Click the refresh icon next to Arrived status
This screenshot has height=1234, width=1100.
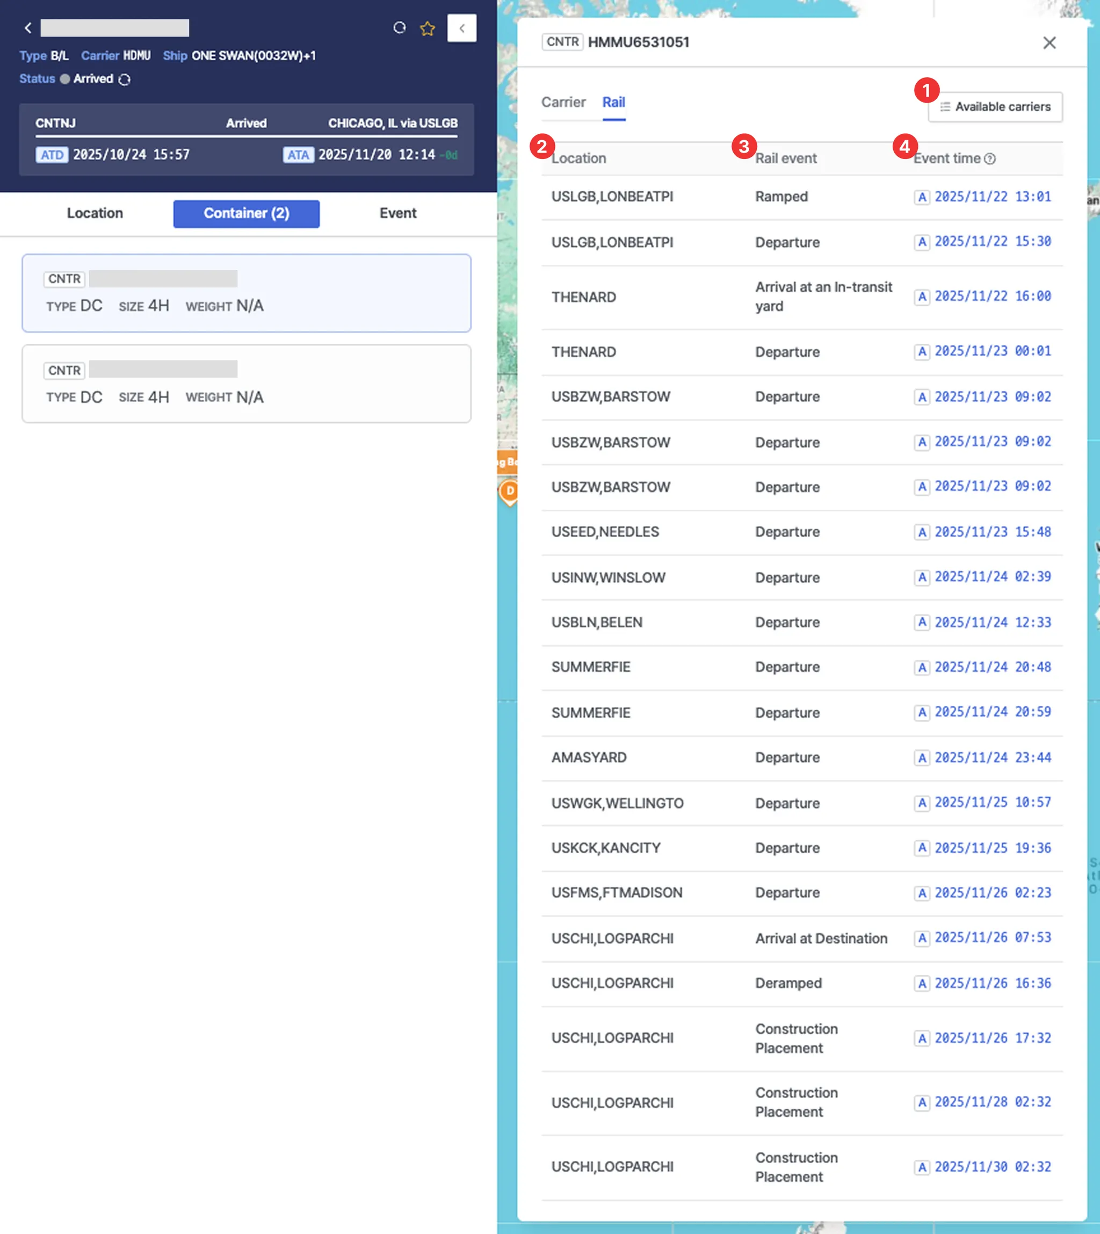coord(125,79)
